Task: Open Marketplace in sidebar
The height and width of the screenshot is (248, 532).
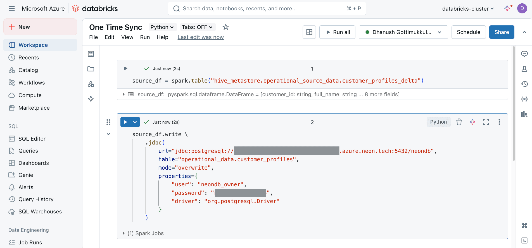Action: pyautogui.click(x=40, y=108)
